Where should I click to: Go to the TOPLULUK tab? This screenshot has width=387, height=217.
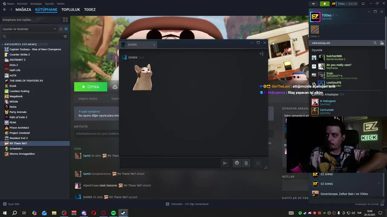(70, 10)
